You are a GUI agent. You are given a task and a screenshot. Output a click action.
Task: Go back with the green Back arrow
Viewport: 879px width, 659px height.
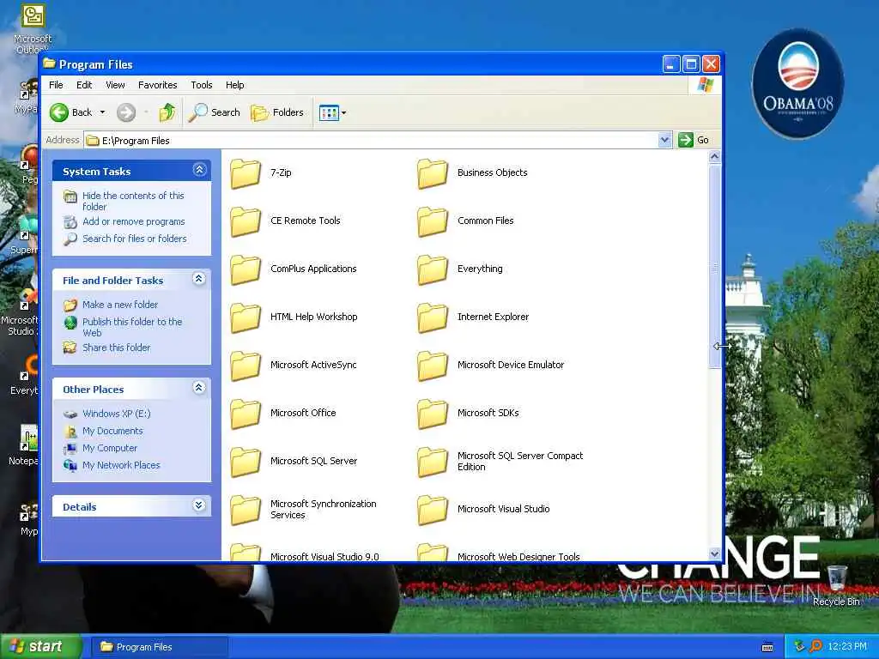pyautogui.click(x=59, y=112)
